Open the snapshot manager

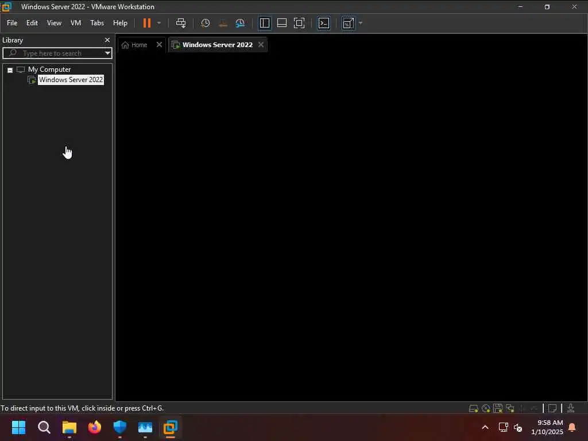[x=240, y=23]
